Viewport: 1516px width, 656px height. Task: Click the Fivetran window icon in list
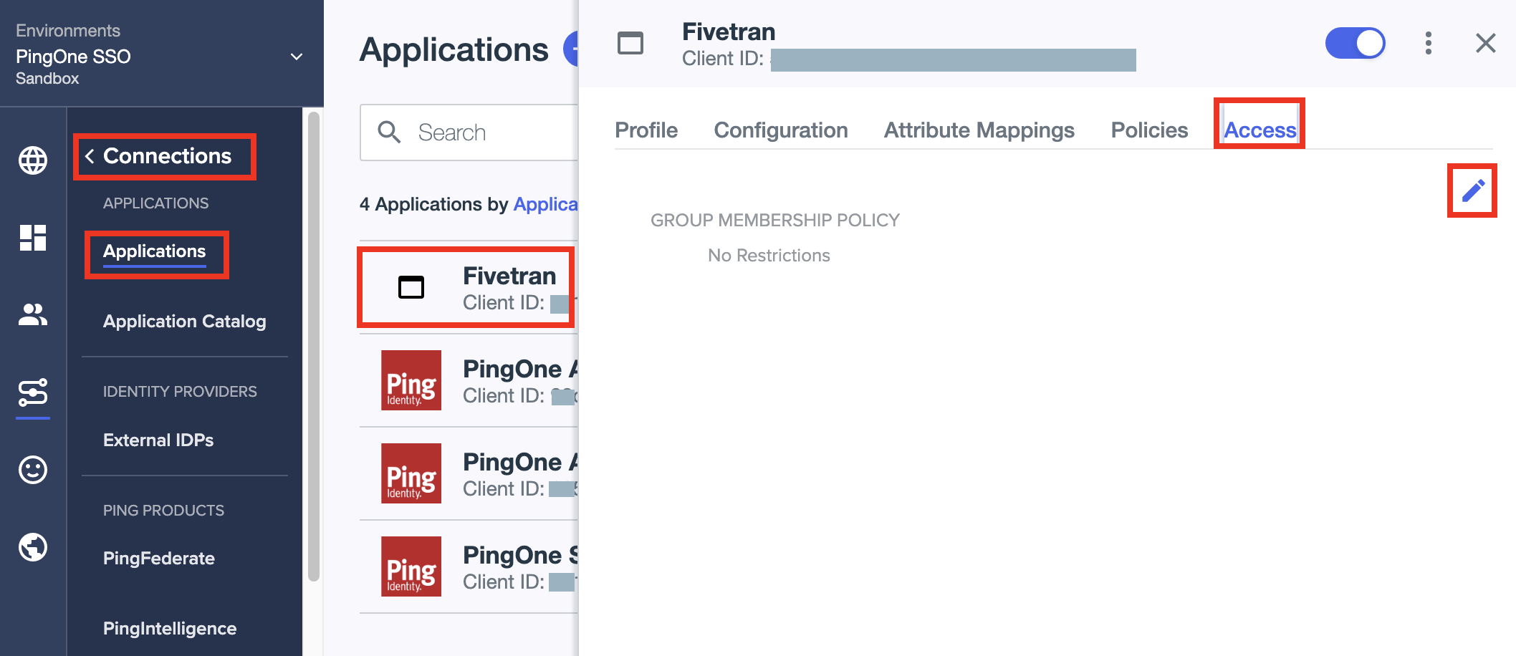tap(411, 287)
